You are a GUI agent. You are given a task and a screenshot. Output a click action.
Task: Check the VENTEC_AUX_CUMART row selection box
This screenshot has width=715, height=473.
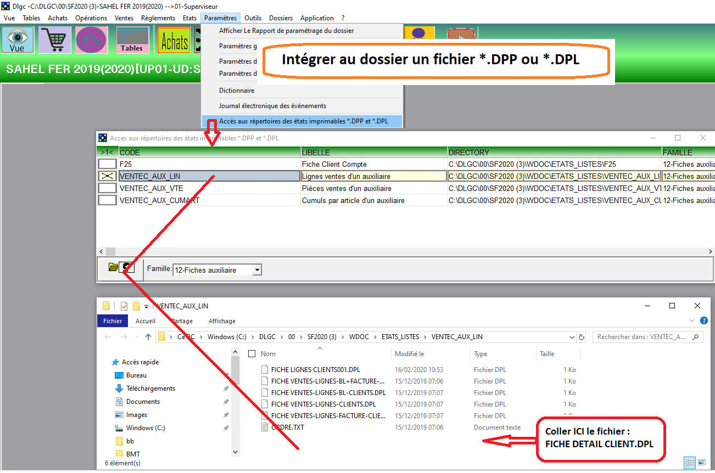click(x=107, y=200)
